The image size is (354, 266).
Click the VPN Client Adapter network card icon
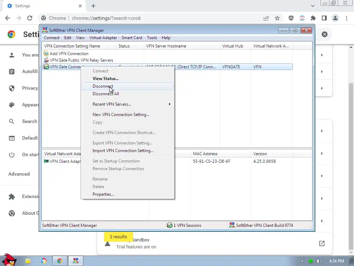(46, 161)
